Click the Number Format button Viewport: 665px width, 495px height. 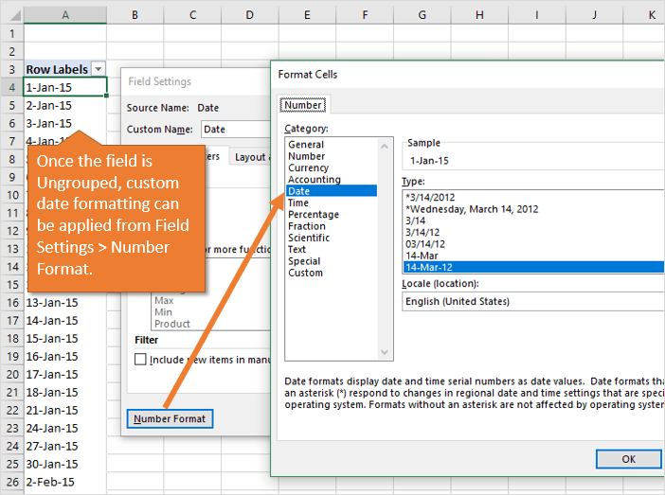(171, 418)
